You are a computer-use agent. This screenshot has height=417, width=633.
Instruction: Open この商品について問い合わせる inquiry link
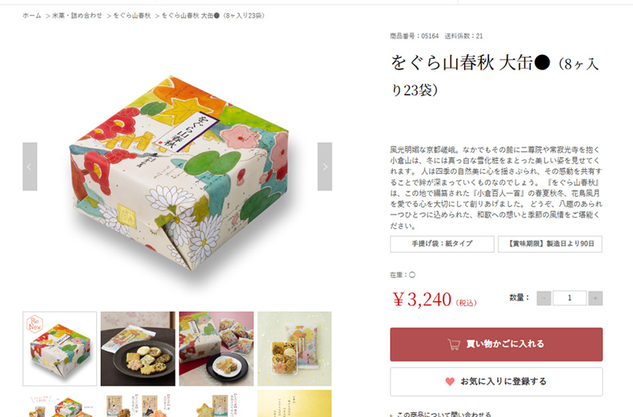pyautogui.click(x=443, y=414)
